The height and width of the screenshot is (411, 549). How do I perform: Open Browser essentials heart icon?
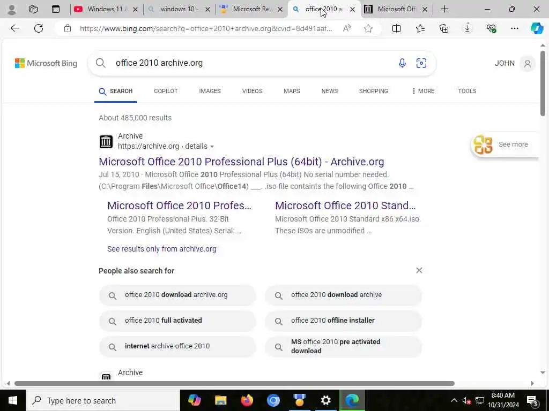(491, 28)
